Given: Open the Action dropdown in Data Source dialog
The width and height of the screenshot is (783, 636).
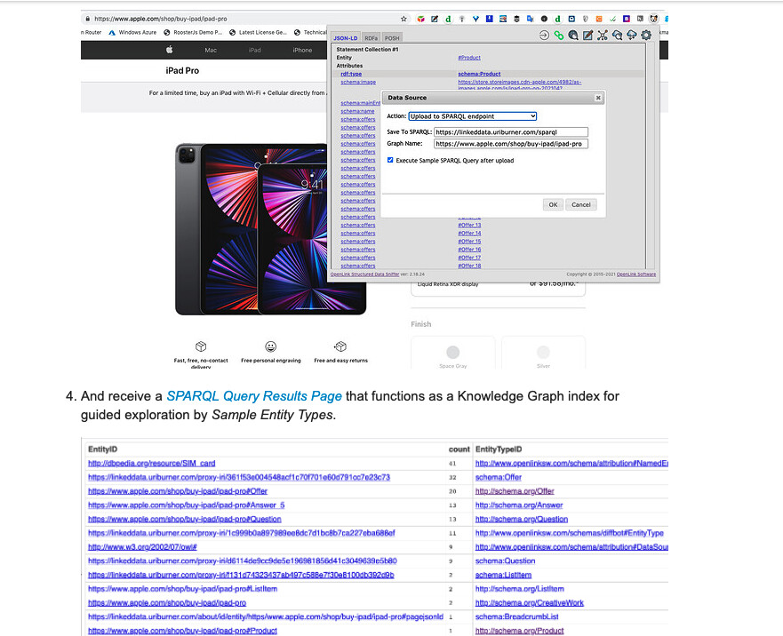Looking at the screenshot, I should pyautogui.click(x=473, y=116).
